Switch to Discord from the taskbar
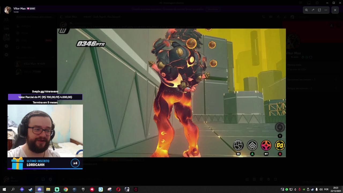Viewport: 343px width, 193px height. click(39, 190)
